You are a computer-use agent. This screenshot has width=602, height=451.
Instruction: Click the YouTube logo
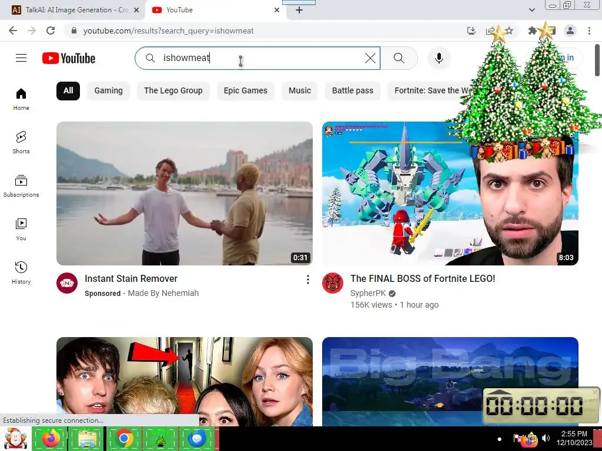[69, 58]
